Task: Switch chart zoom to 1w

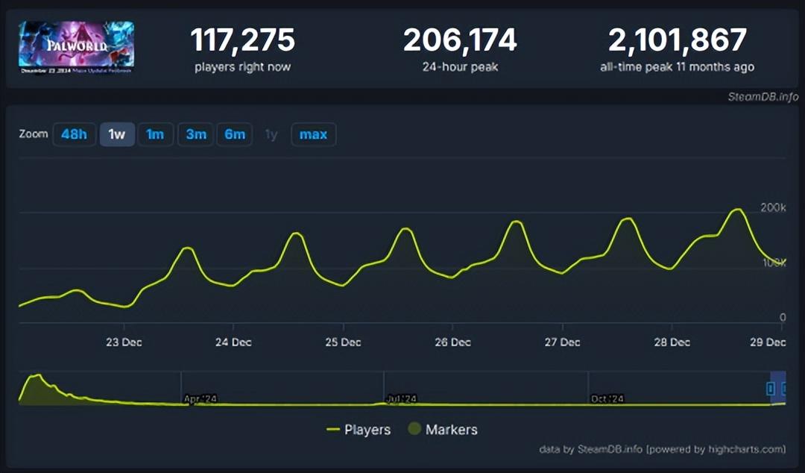Action: (117, 134)
